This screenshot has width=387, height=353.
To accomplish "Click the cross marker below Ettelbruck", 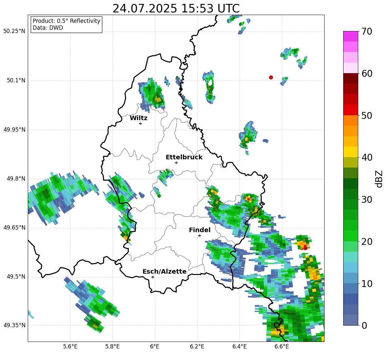I will click(x=176, y=163).
